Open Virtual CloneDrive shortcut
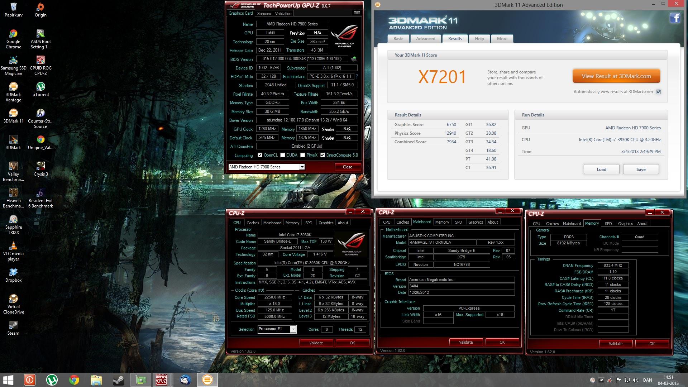 pos(14,304)
